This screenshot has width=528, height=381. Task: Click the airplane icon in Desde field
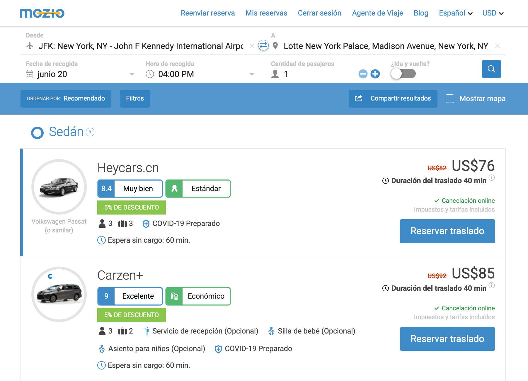(30, 46)
